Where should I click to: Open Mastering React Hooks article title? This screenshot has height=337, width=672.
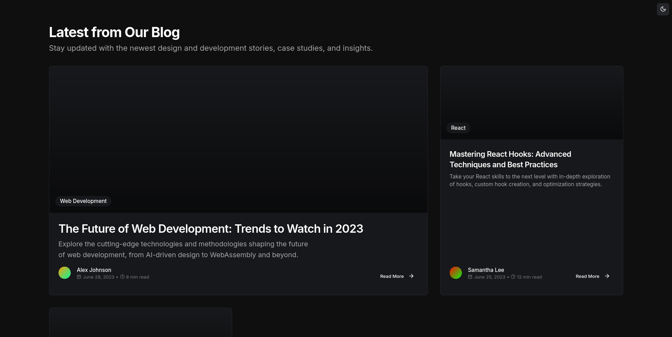pyautogui.click(x=510, y=159)
